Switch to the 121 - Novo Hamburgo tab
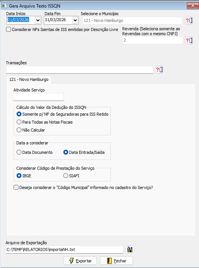The width and height of the screenshot is (199, 268). (x=29, y=79)
